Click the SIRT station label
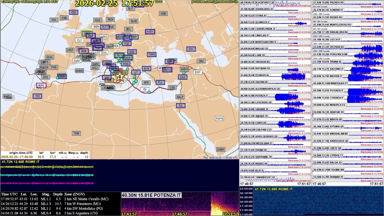The width and height of the screenshot is (384, 216). pos(198,72)
